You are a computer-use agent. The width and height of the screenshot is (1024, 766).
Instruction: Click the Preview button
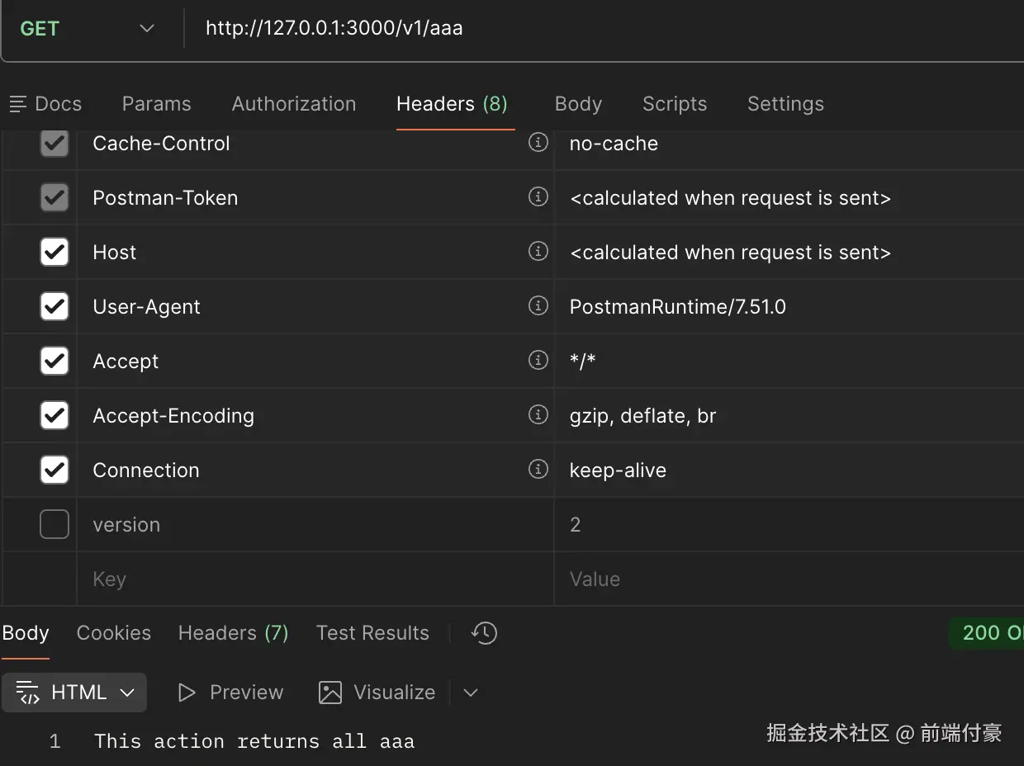click(231, 693)
